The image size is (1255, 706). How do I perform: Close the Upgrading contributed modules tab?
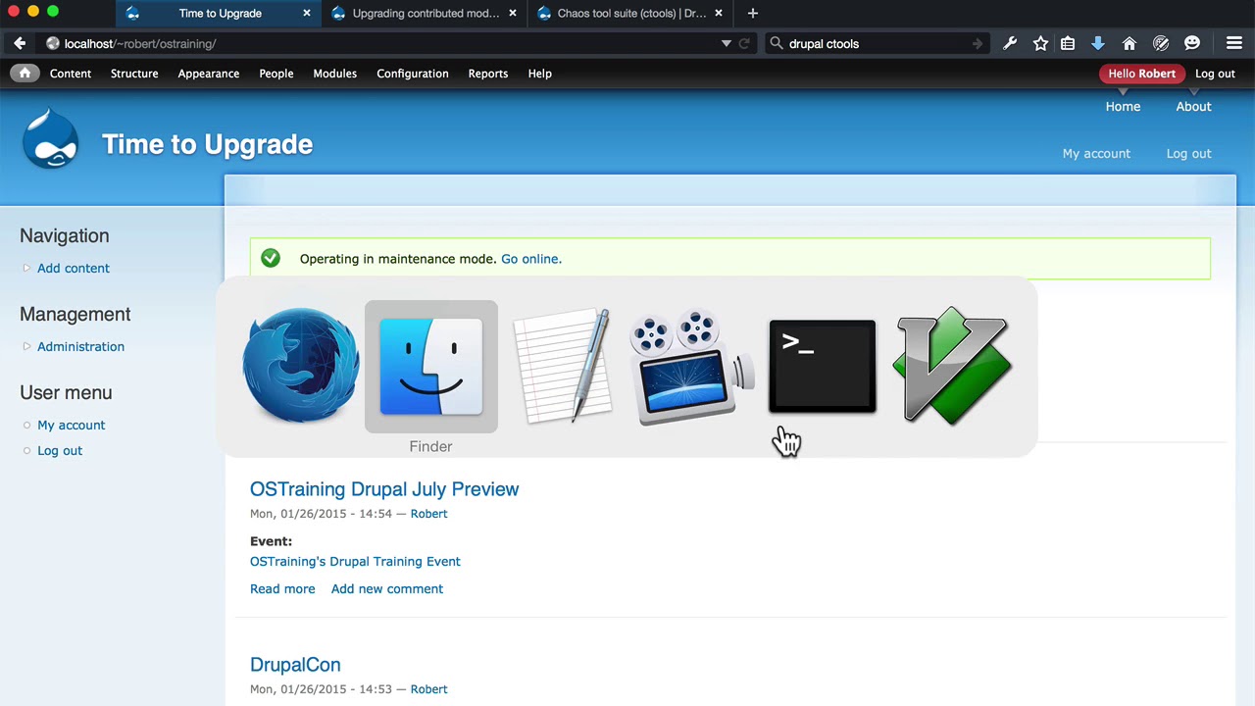point(513,14)
